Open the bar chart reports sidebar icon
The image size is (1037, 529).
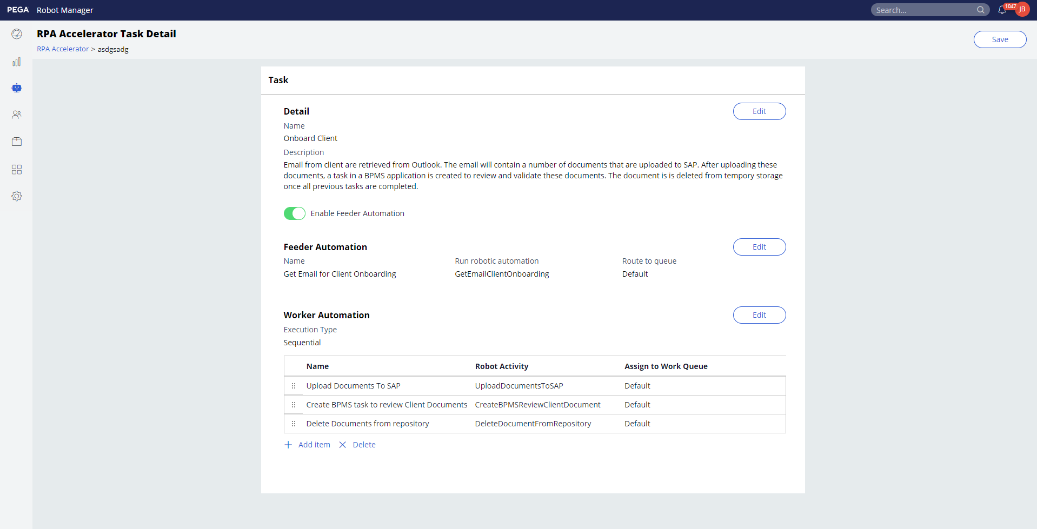(x=17, y=62)
